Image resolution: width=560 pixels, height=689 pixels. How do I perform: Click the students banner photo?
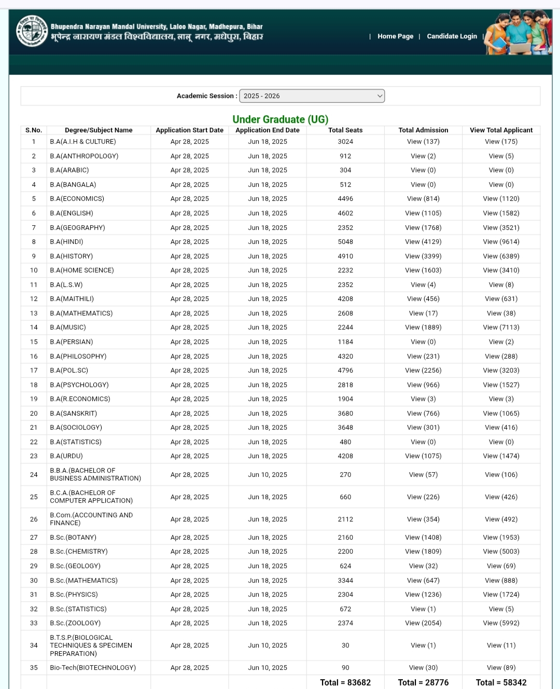pyautogui.click(x=517, y=32)
